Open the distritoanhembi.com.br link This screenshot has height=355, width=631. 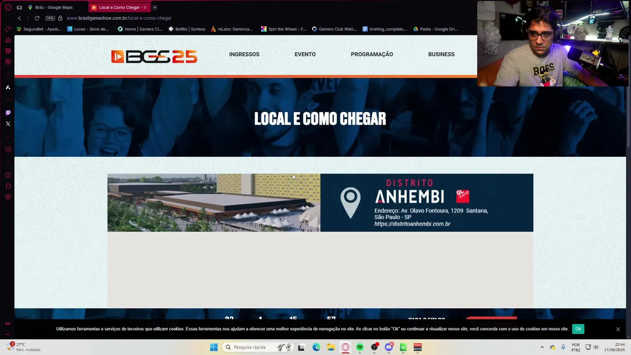pos(412,224)
